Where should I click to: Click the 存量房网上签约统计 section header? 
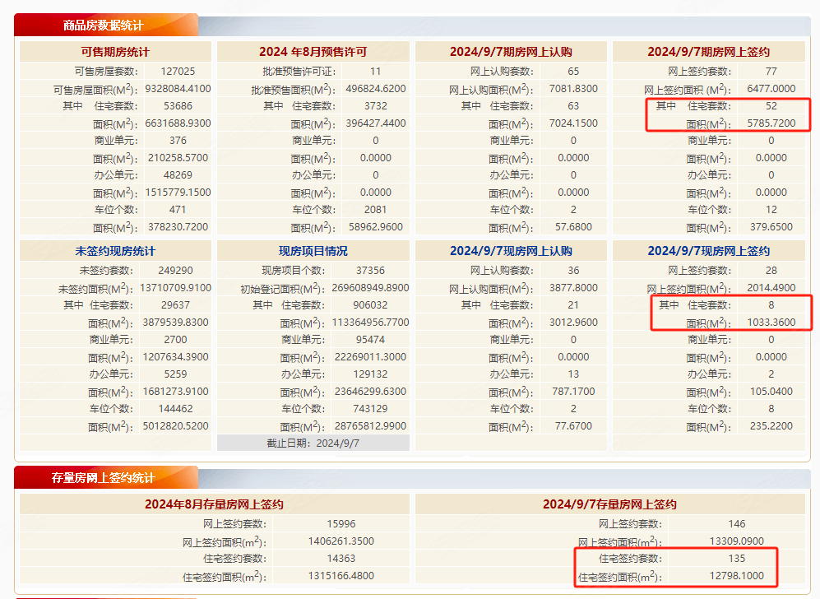click(x=103, y=478)
